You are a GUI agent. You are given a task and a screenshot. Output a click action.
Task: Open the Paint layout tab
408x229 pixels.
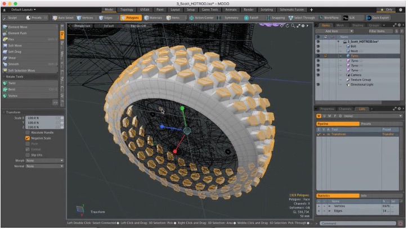[x=160, y=10]
